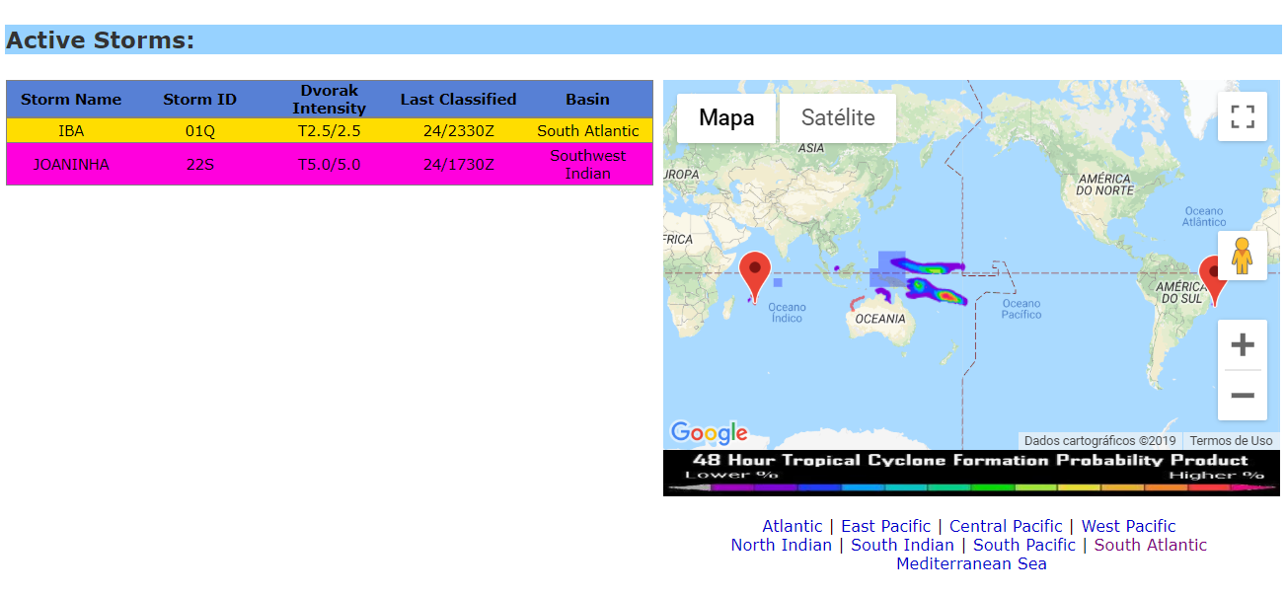The width and height of the screenshot is (1286, 595).
Task: Switch map to Satélite view
Action: click(838, 118)
